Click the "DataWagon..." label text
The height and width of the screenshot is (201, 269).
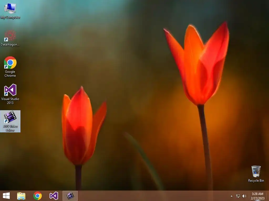[x=10, y=44]
